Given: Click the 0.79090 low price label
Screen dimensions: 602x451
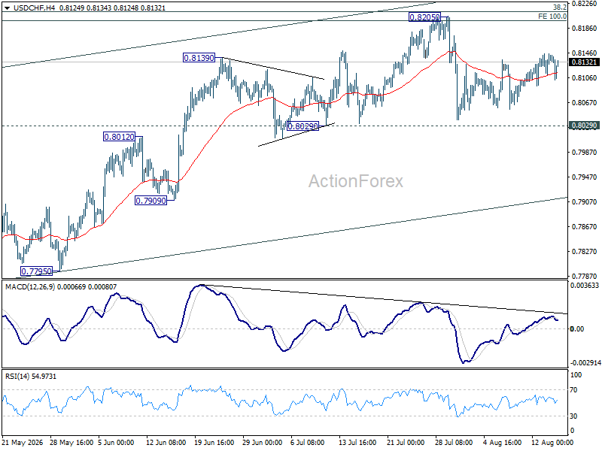Looking at the screenshot, I should pos(151,200).
